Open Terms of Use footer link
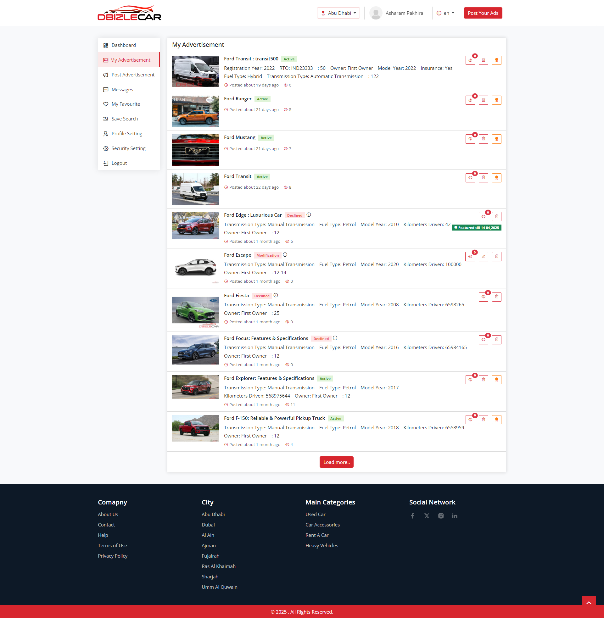The width and height of the screenshot is (604, 618). coord(112,545)
